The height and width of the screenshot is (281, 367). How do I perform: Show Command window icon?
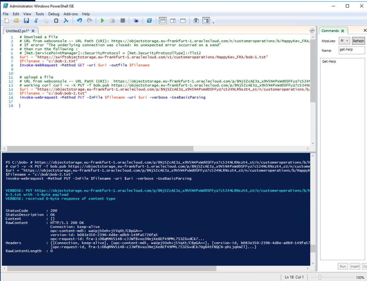[x=196, y=20]
